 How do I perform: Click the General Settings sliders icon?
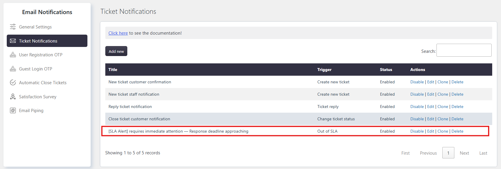click(x=13, y=27)
